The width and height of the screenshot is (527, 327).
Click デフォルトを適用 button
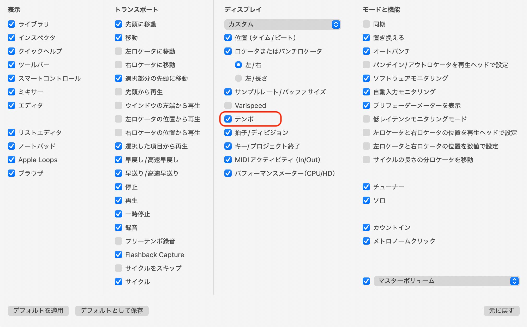pyautogui.click(x=38, y=310)
